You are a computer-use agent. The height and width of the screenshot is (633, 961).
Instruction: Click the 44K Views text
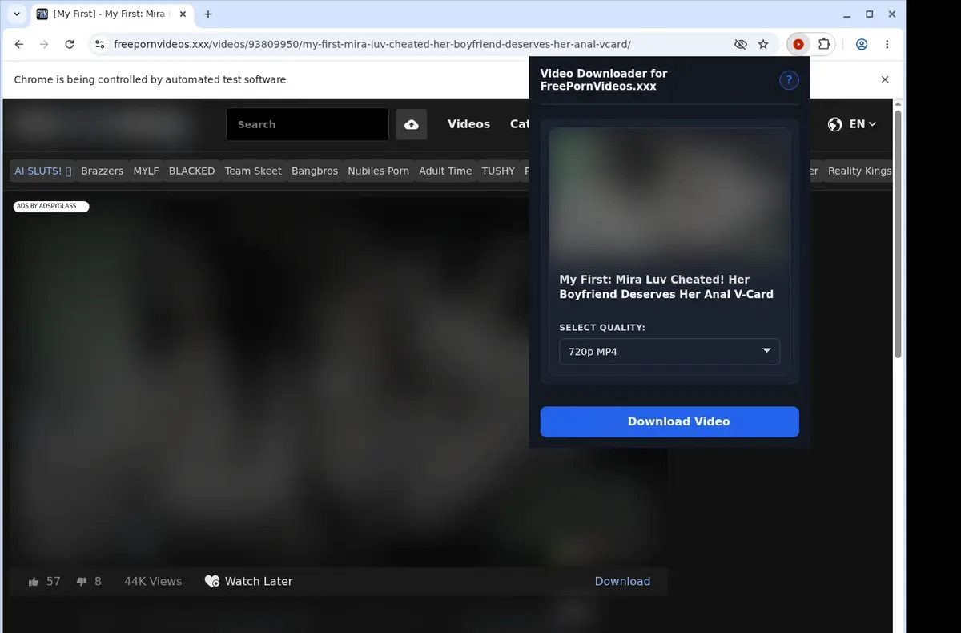[153, 582]
